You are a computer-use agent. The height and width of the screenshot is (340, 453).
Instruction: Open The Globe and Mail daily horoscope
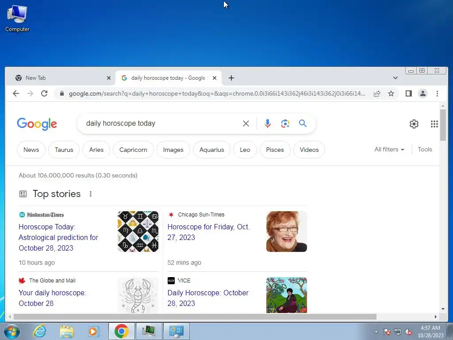point(52,298)
